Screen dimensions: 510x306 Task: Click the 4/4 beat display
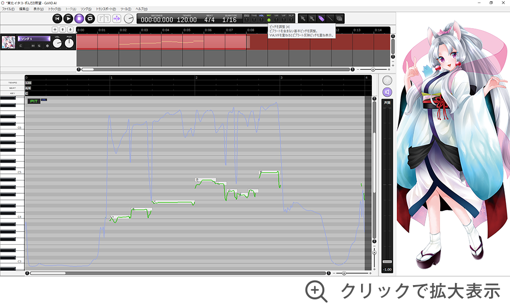point(209,20)
